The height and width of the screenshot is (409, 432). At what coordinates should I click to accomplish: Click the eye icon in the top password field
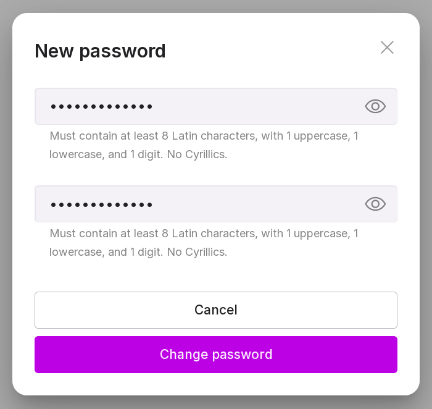tap(375, 106)
